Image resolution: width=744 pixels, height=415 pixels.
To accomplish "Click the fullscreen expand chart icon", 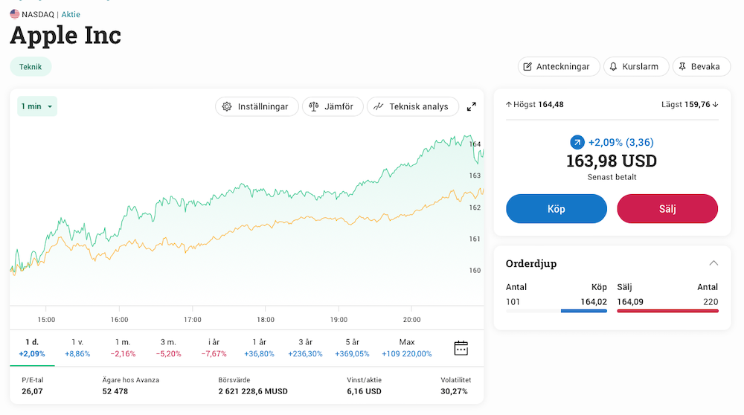I will pos(471,106).
